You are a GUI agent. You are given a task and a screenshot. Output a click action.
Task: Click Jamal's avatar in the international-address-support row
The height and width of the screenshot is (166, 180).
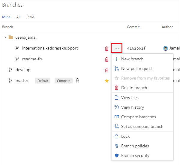pos(165,48)
